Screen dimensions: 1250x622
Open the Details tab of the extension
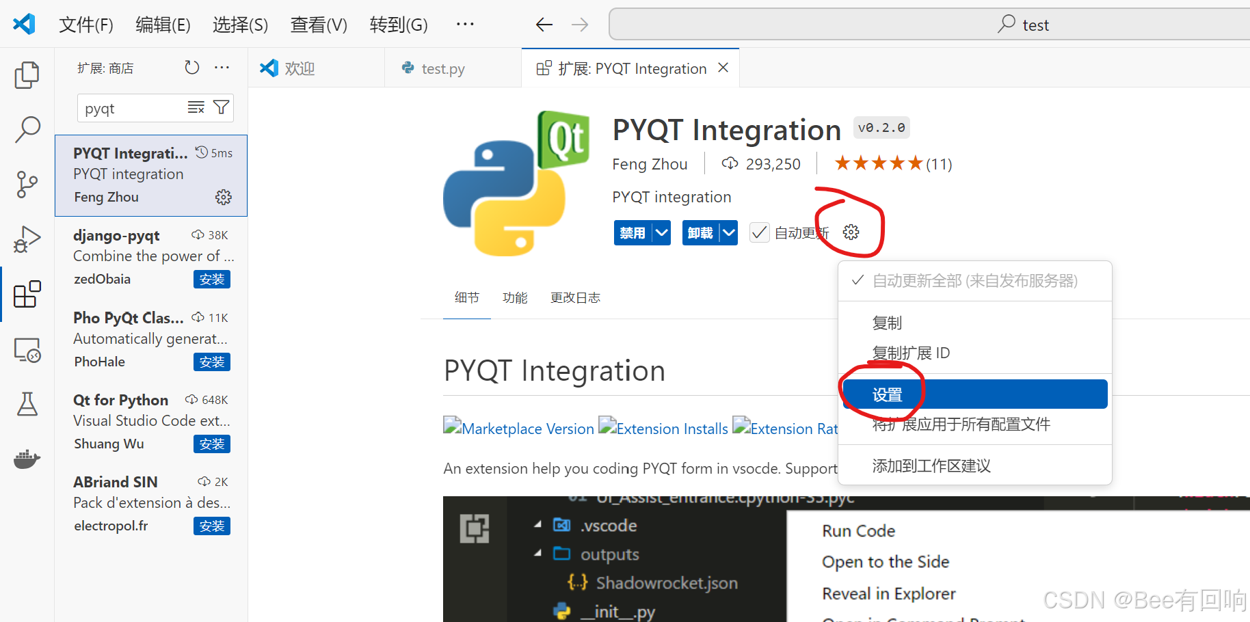click(x=467, y=297)
